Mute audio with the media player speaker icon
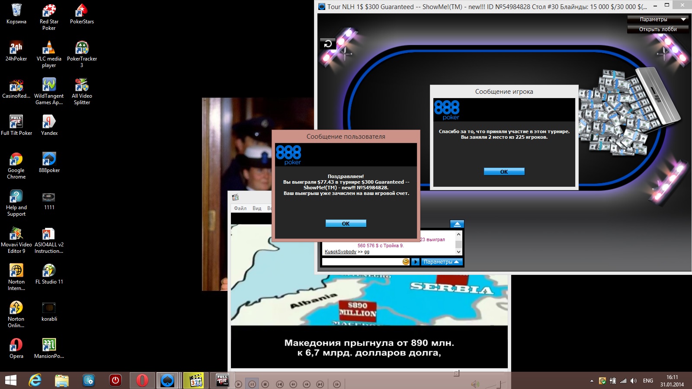The image size is (692, 389). point(475,384)
